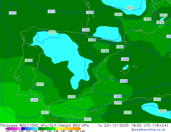The image size is (171, 132).
Task: Select the chart title 'Thickness 850/1000 hPa/SLP/Height 850 hPa'
Action: tap(44, 126)
